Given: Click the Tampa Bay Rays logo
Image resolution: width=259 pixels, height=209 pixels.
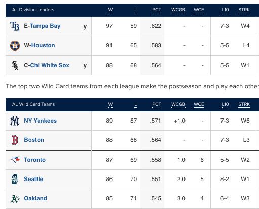Looking at the screenshot, I should [15, 26].
